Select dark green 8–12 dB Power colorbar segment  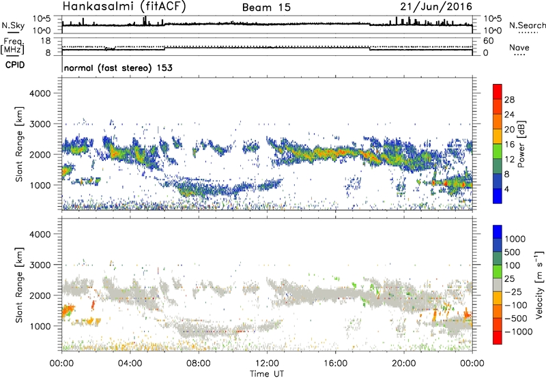(498, 166)
